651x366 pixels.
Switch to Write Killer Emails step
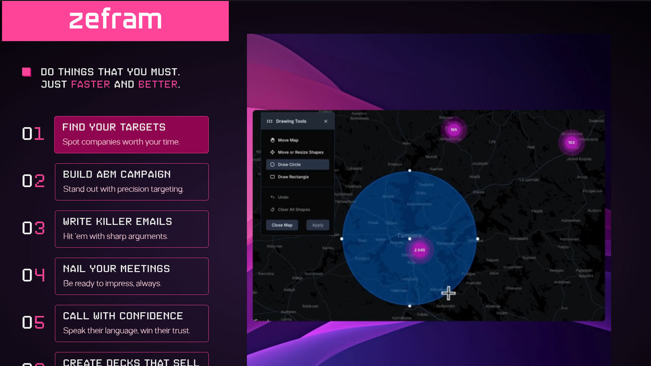tap(131, 229)
